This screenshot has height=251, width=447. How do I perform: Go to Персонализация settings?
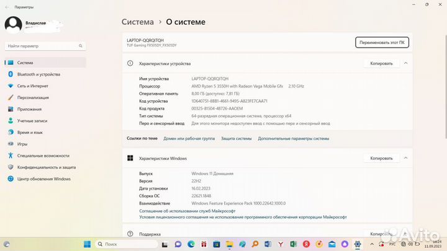click(33, 97)
